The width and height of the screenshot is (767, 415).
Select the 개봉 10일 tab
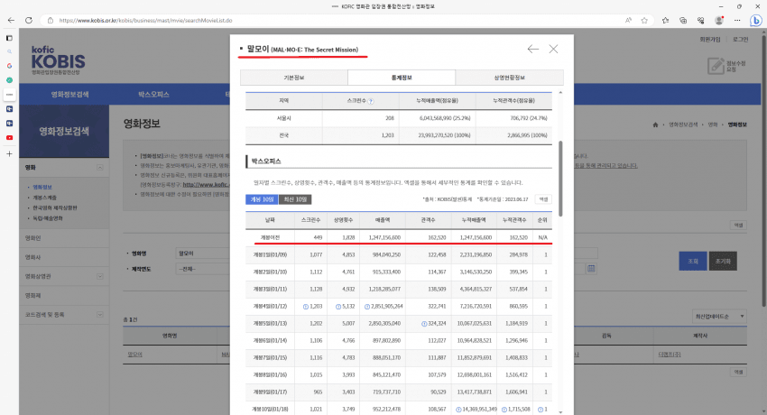262,199
